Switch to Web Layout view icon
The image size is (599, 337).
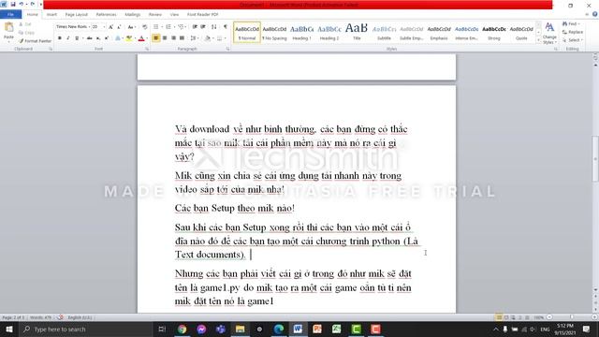coord(513,317)
